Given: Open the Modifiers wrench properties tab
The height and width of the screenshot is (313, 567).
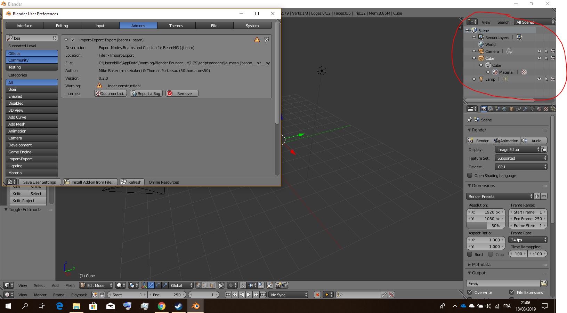Looking at the screenshot, I should tap(525, 109).
